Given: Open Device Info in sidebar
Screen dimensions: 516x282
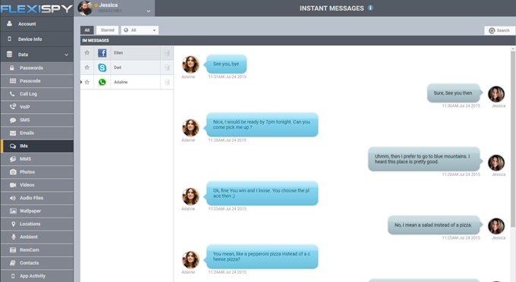Looking at the screenshot, I should pyautogui.click(x=37, y=39).
